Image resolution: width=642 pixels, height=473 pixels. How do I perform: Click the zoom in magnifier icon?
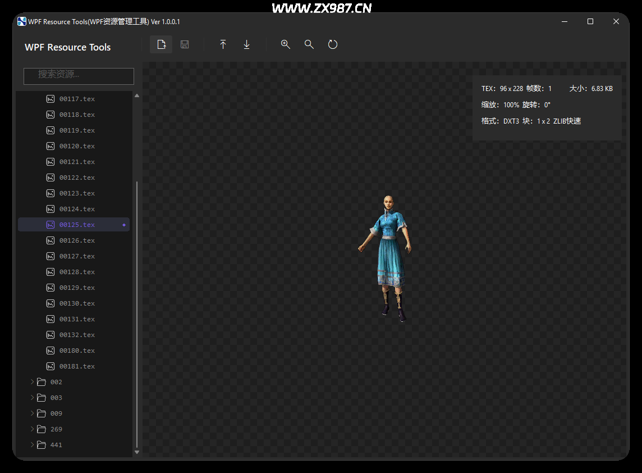[x=286, y=44]
